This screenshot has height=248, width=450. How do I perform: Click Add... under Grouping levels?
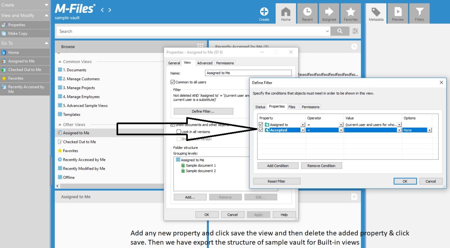pyautogui.click(x=190, y=197)
